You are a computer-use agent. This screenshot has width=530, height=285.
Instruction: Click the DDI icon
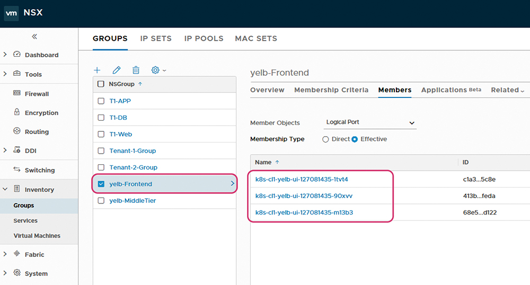pyautogui.click(x=17, y=149)
